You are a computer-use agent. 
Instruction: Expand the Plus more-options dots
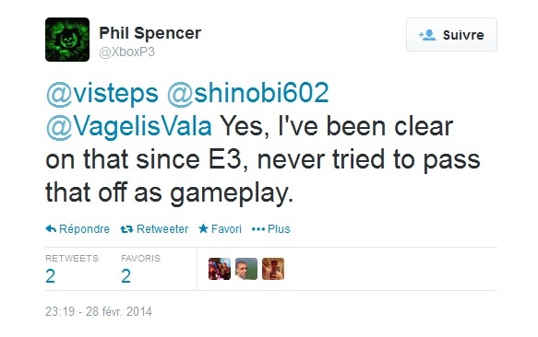(258, 229)
